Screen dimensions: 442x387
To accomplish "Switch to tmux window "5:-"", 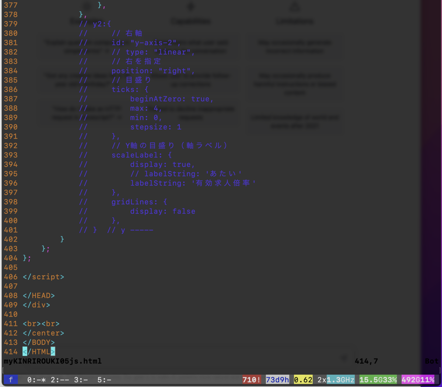I will (104, 380).
